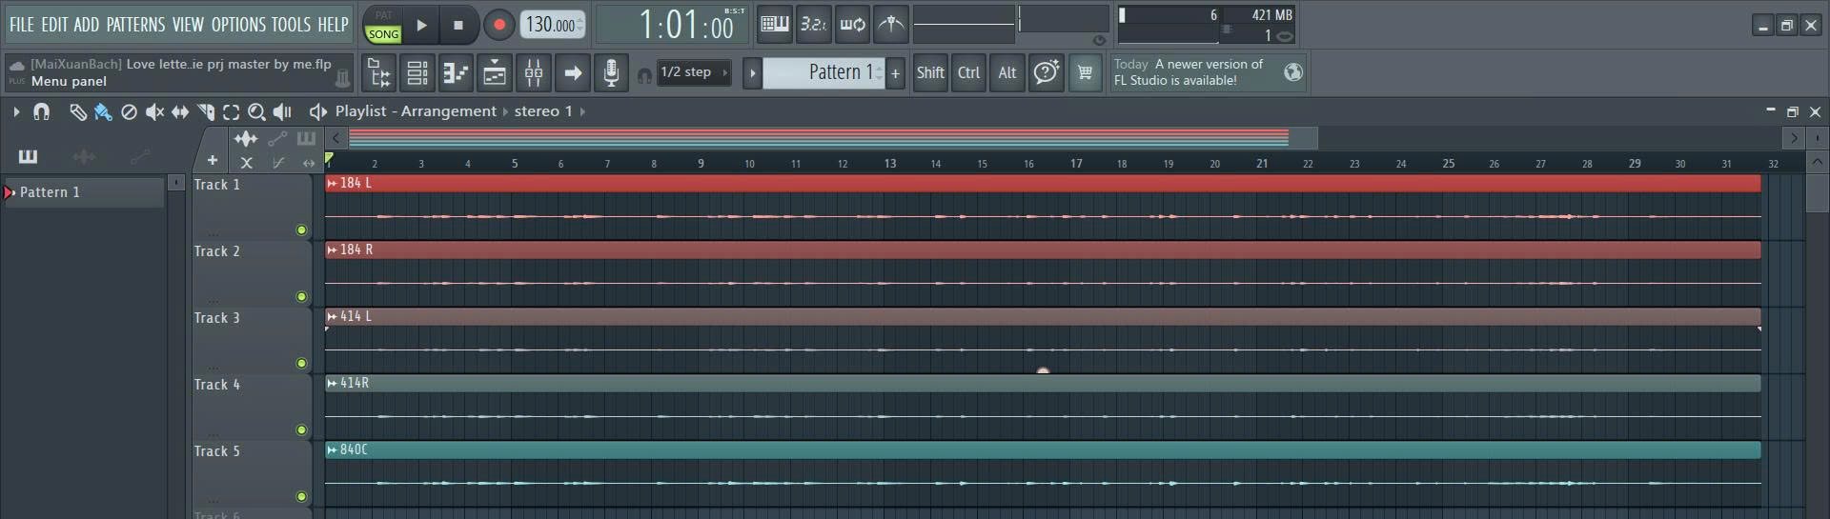This screenshot has width=1830, height=519.
Task: Toggle typing keyboard to piano icon
Action: click(775, 25)
